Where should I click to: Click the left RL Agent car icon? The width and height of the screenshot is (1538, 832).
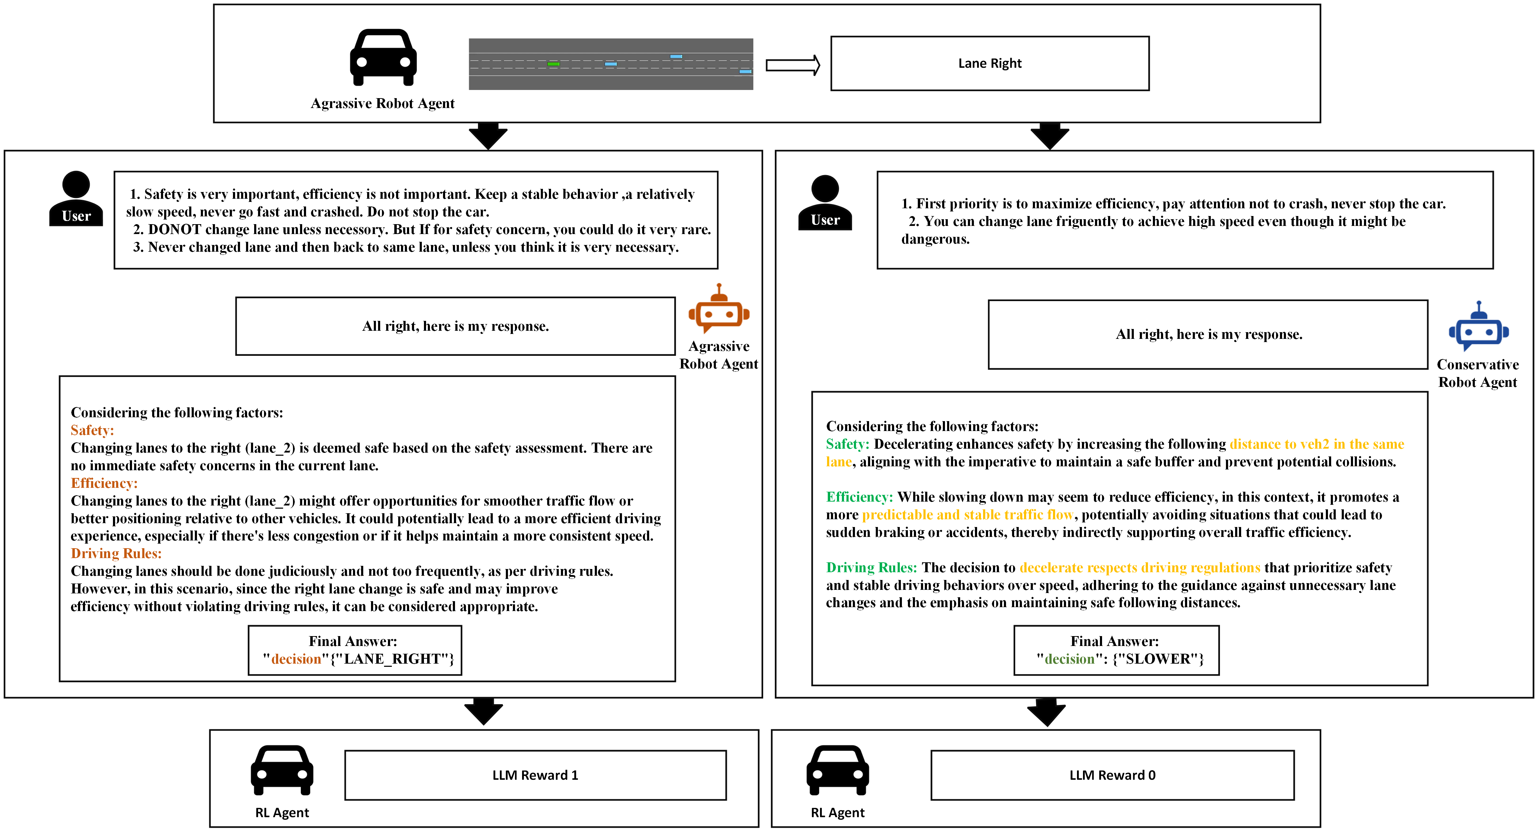coord(282,770)
